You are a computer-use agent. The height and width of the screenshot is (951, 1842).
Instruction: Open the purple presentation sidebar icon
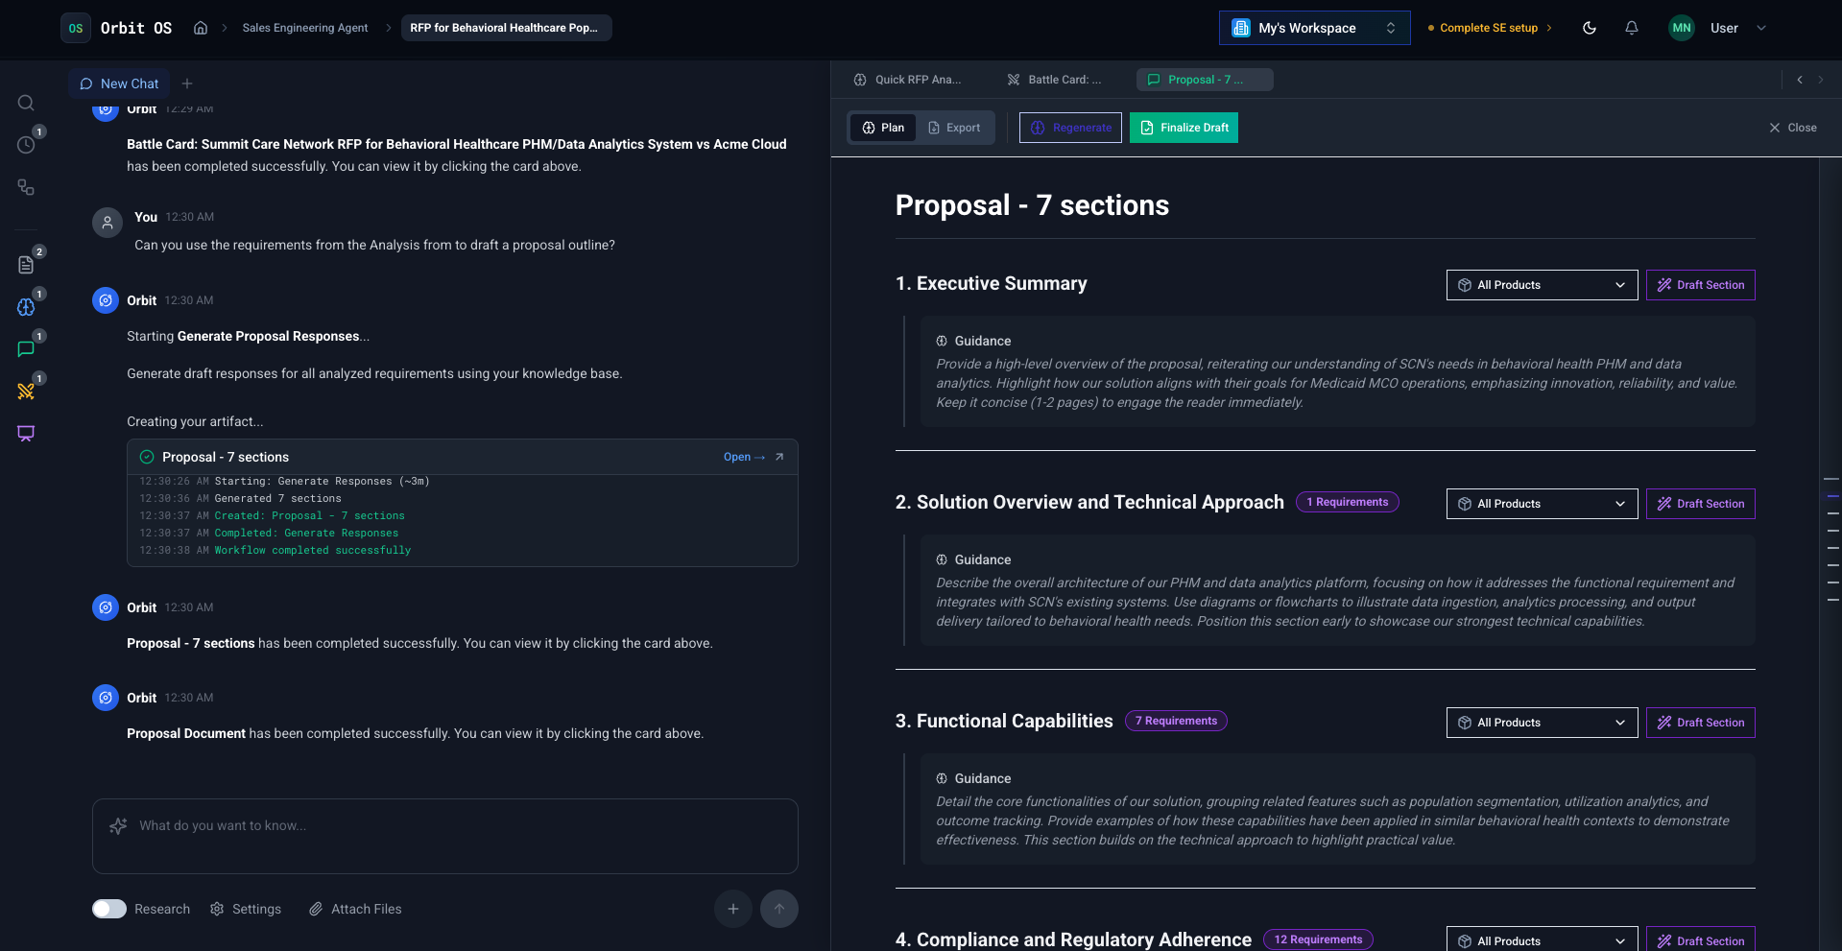point(26,433)
